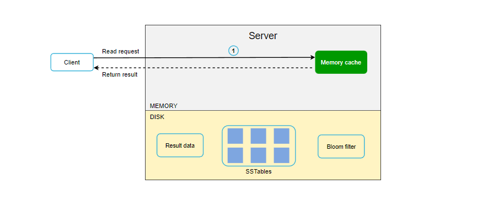Click the DISK section label
The width and height of the screenshot is (488, 200).
157,117
